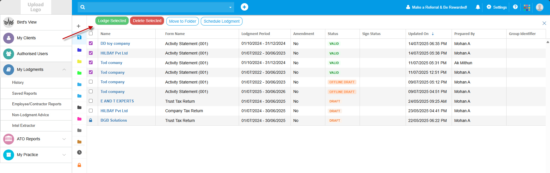
Task: Click the Schedule Lodgment button
Action: [x=221, y=21]
